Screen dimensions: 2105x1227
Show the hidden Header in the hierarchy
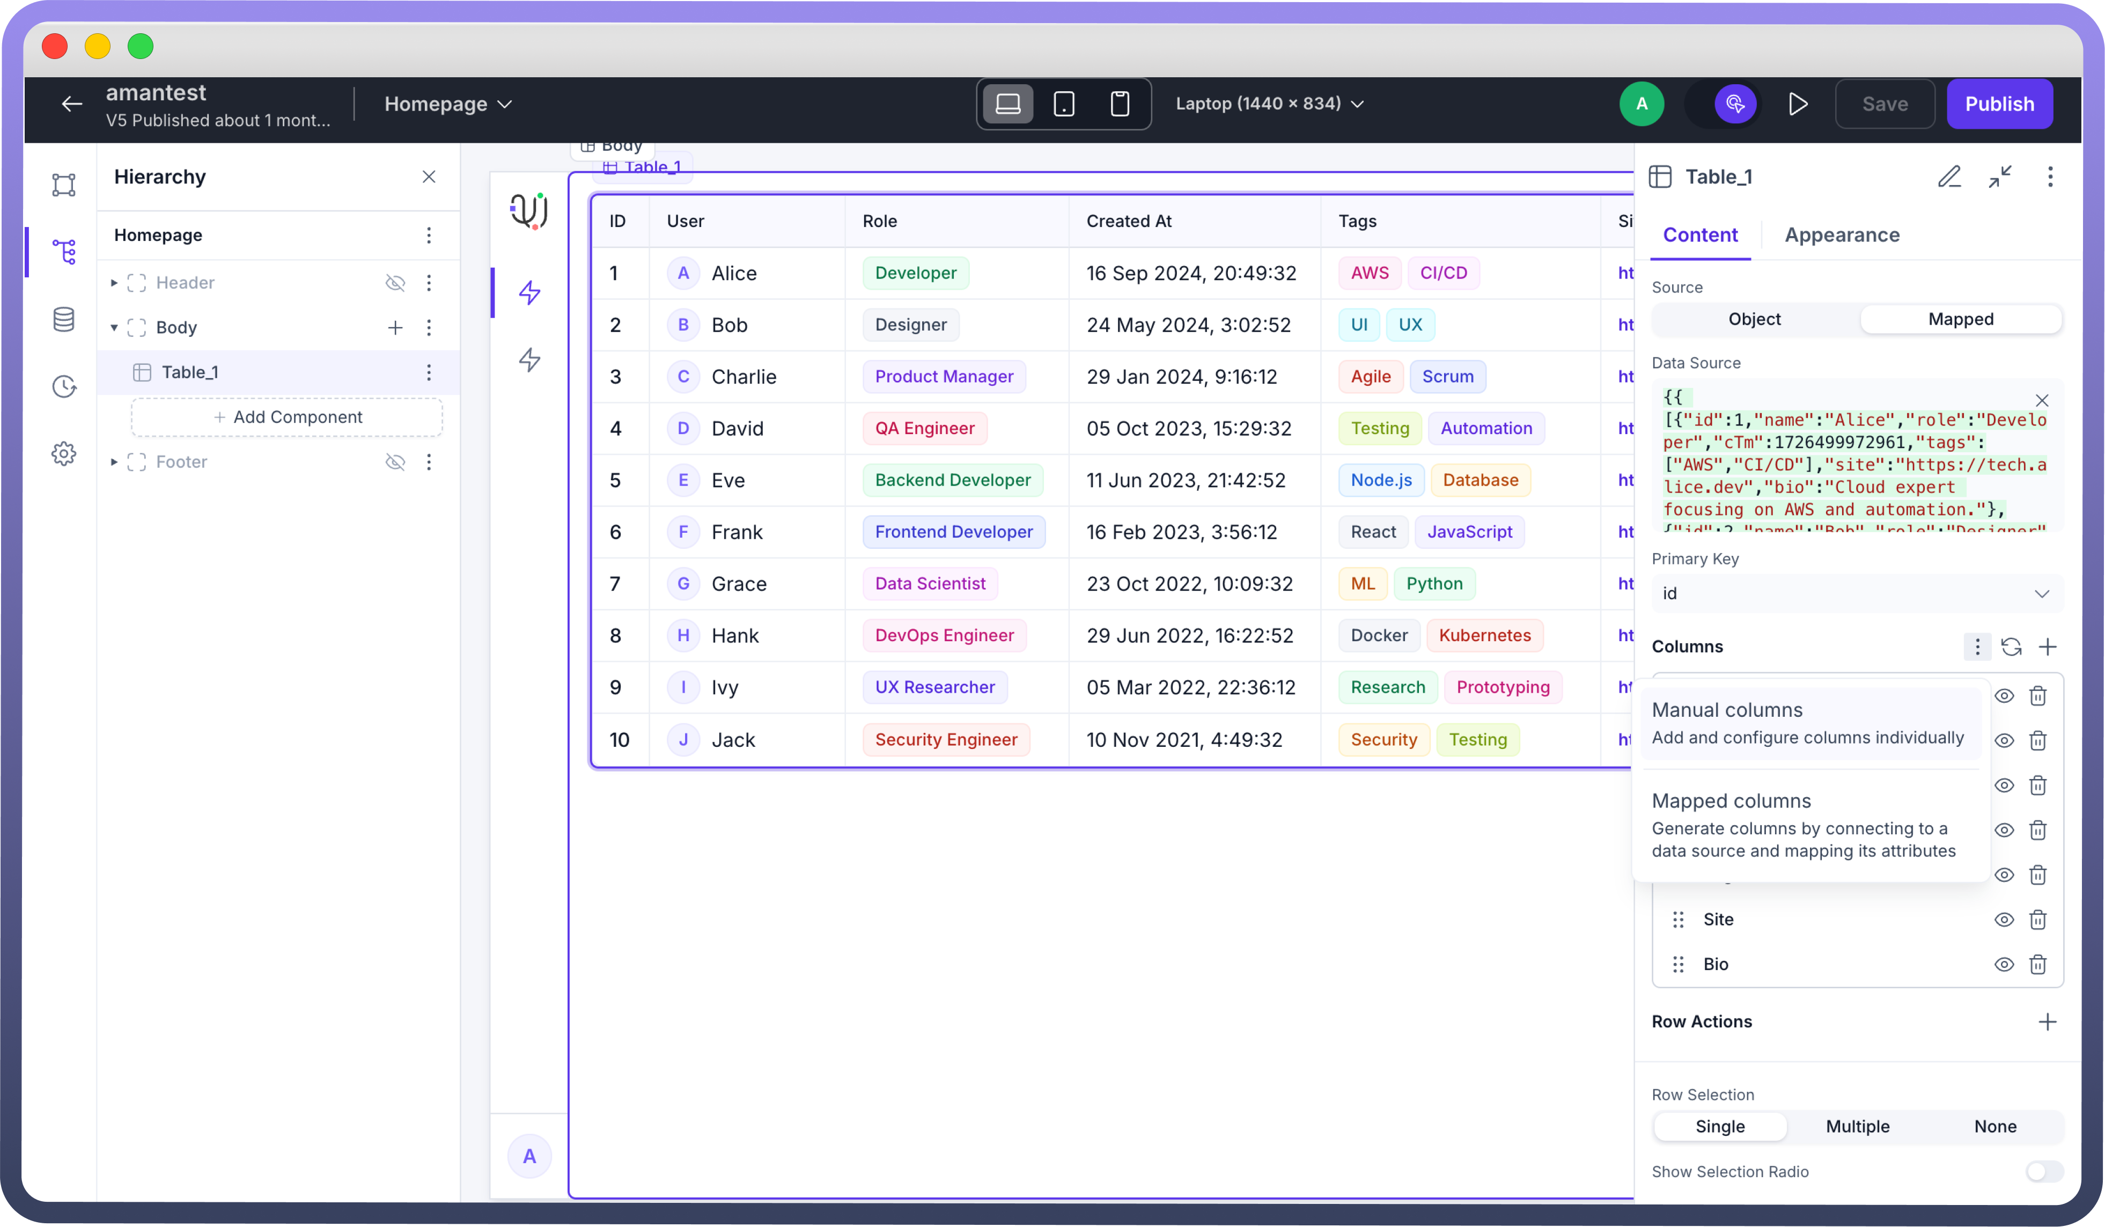click(395, 283)
